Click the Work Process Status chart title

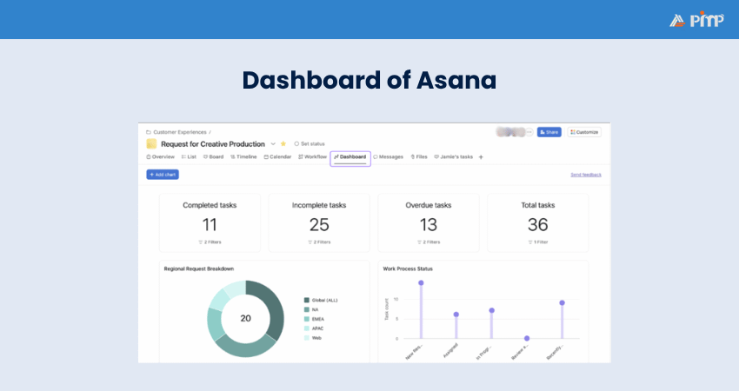click(x=408, y=268)
